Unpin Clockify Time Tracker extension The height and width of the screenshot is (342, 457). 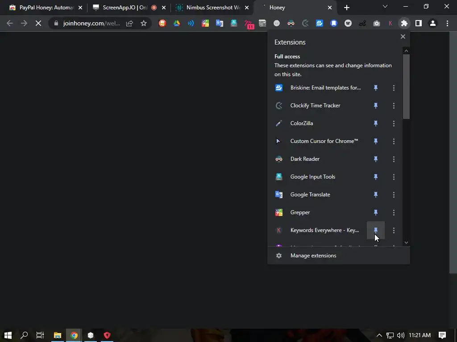[x=376, y=106]
